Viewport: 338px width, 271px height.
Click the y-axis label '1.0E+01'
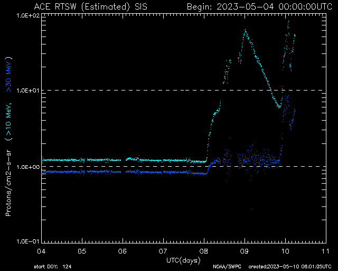28,91
